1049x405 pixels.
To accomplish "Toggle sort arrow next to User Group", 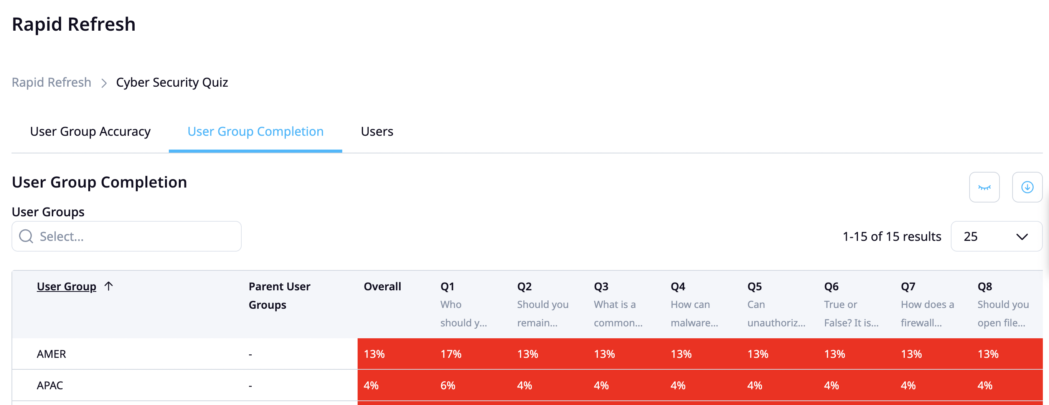I will (108, 286).
